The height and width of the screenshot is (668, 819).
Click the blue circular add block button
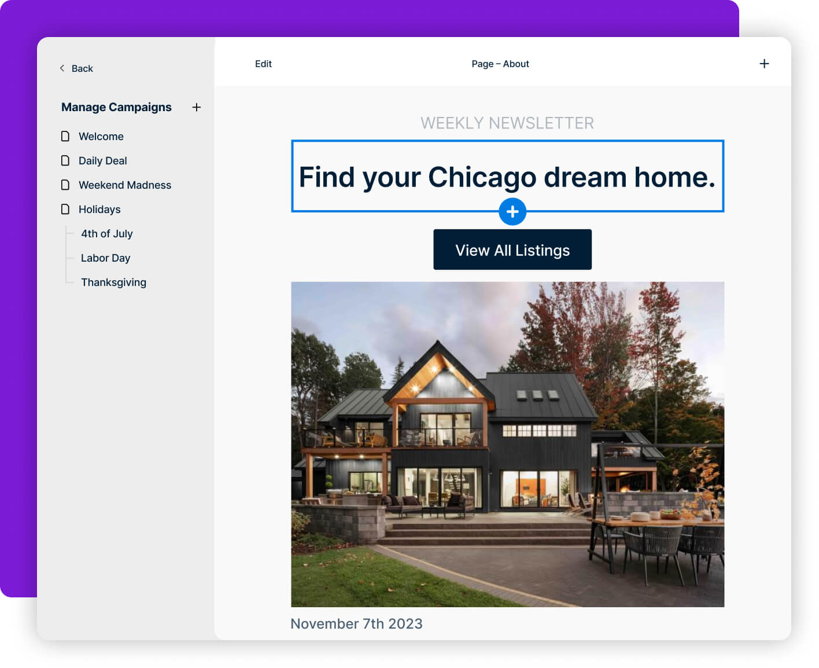pyautogui.click(x=512, y=212)
